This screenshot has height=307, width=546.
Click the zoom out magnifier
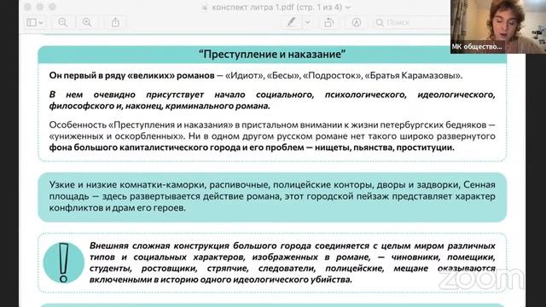(62, 23)
